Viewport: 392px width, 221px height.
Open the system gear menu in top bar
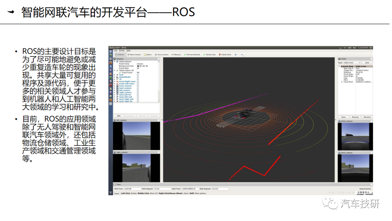(x=371, y=48)
